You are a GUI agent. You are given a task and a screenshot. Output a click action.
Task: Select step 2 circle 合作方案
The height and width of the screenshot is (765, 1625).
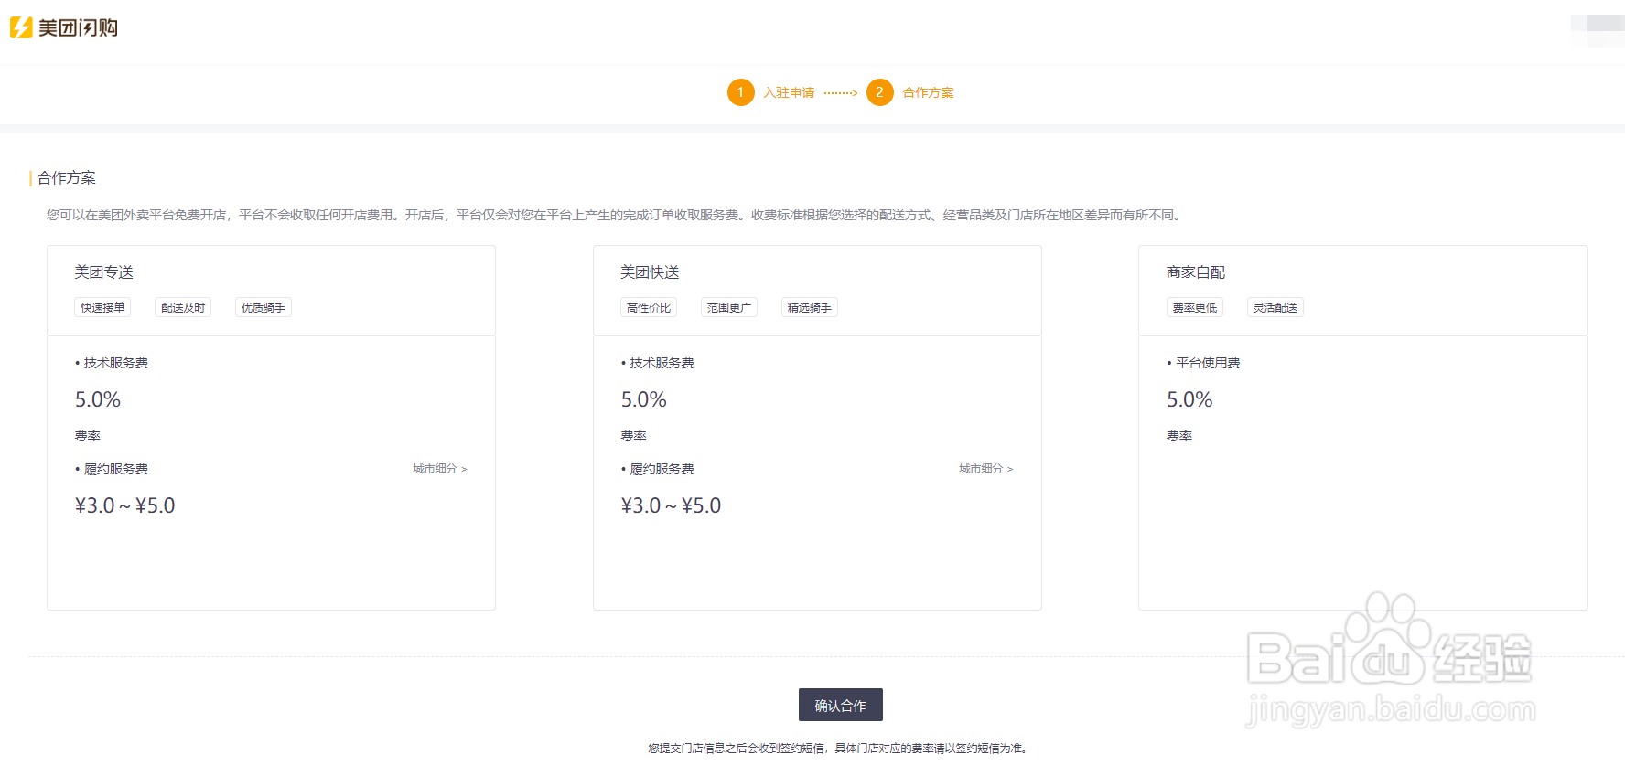coord(880,92)
